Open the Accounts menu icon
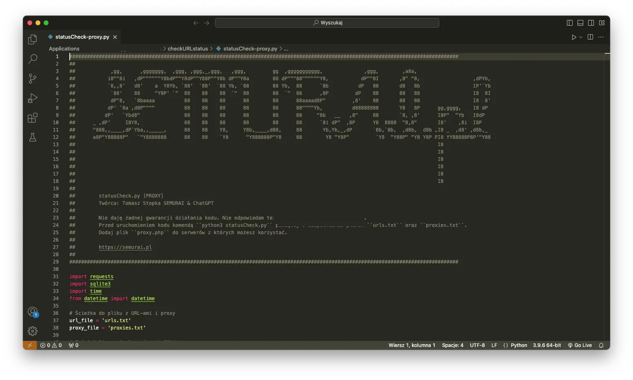633x380 pixels. click(x=33, y=312)
